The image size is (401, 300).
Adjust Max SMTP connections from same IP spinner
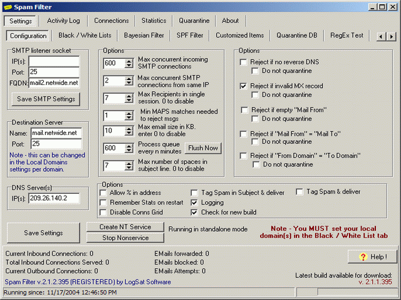coord(129,81)
